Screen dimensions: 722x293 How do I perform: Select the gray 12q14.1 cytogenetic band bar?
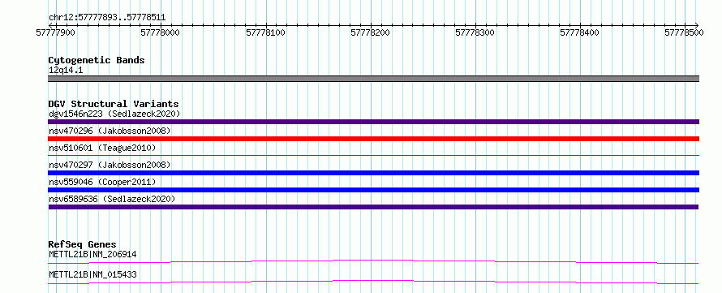(x=373, y=79)
